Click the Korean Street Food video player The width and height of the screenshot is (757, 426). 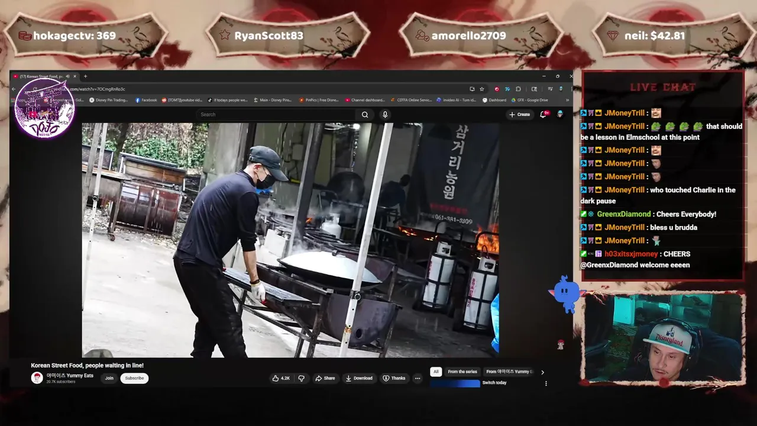click(x=290, y=240)
